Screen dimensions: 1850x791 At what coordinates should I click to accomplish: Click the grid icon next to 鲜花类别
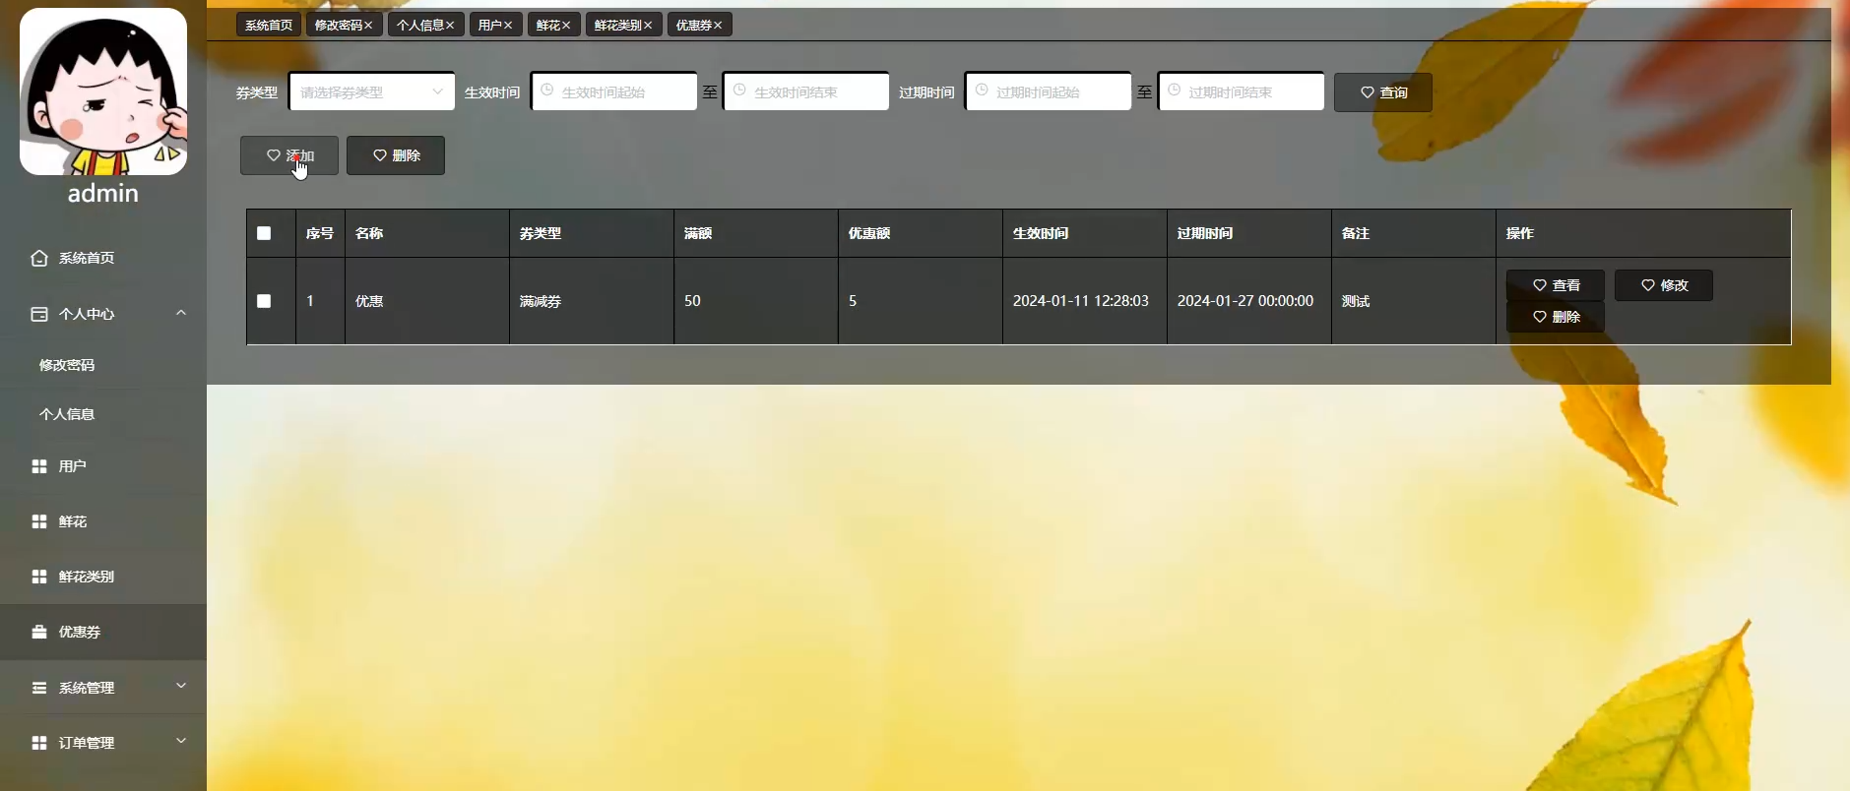point(39,577)
